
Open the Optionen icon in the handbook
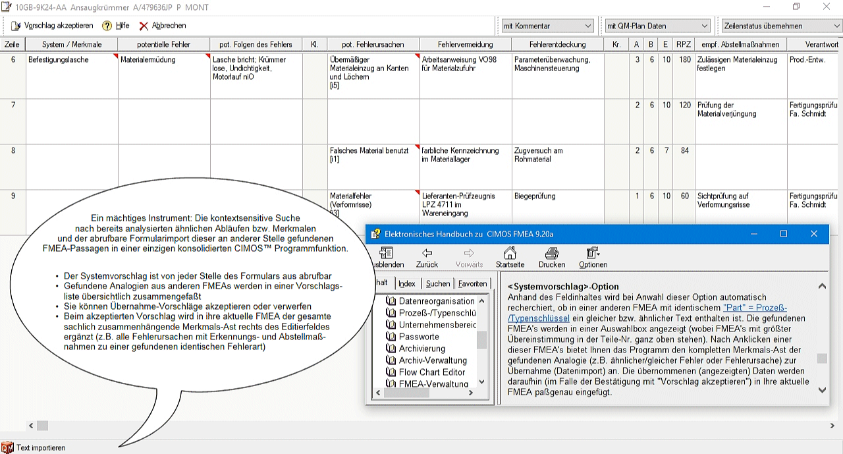click(593, 253)
